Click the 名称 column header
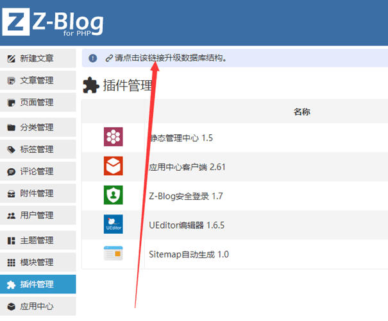The height and width of the screenshot is (321, 388). (302, 112)
